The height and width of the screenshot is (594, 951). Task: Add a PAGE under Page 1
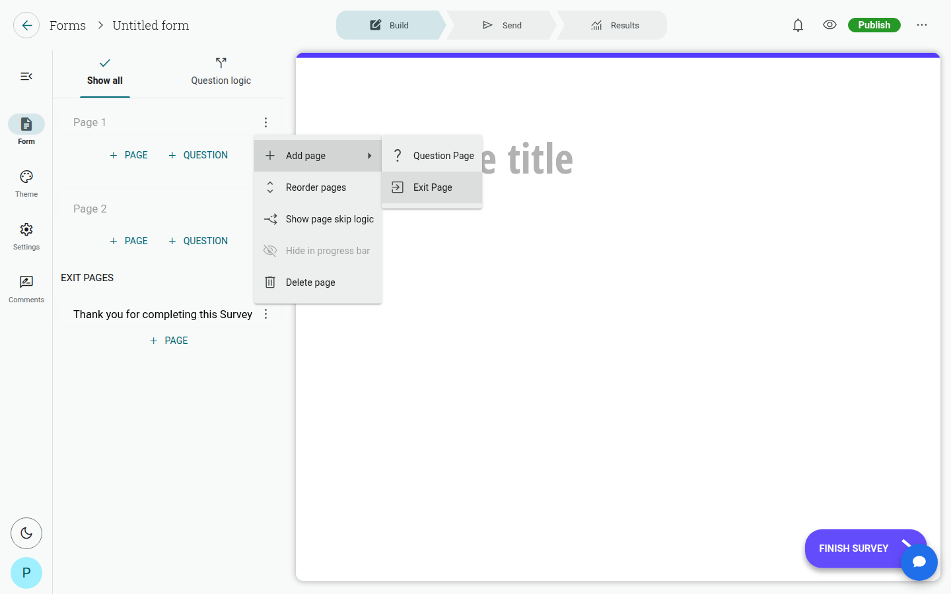click(129, 155)
